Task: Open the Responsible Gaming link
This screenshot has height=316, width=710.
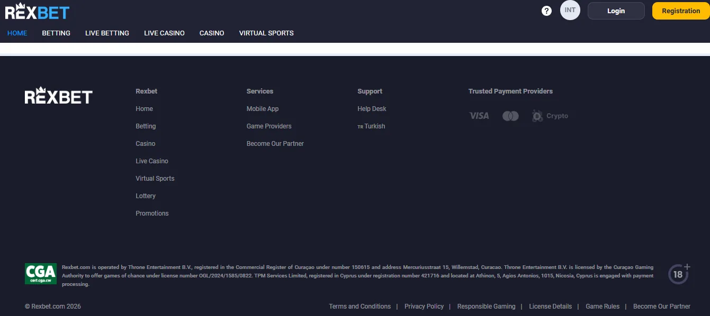Action: coord(486,306)
